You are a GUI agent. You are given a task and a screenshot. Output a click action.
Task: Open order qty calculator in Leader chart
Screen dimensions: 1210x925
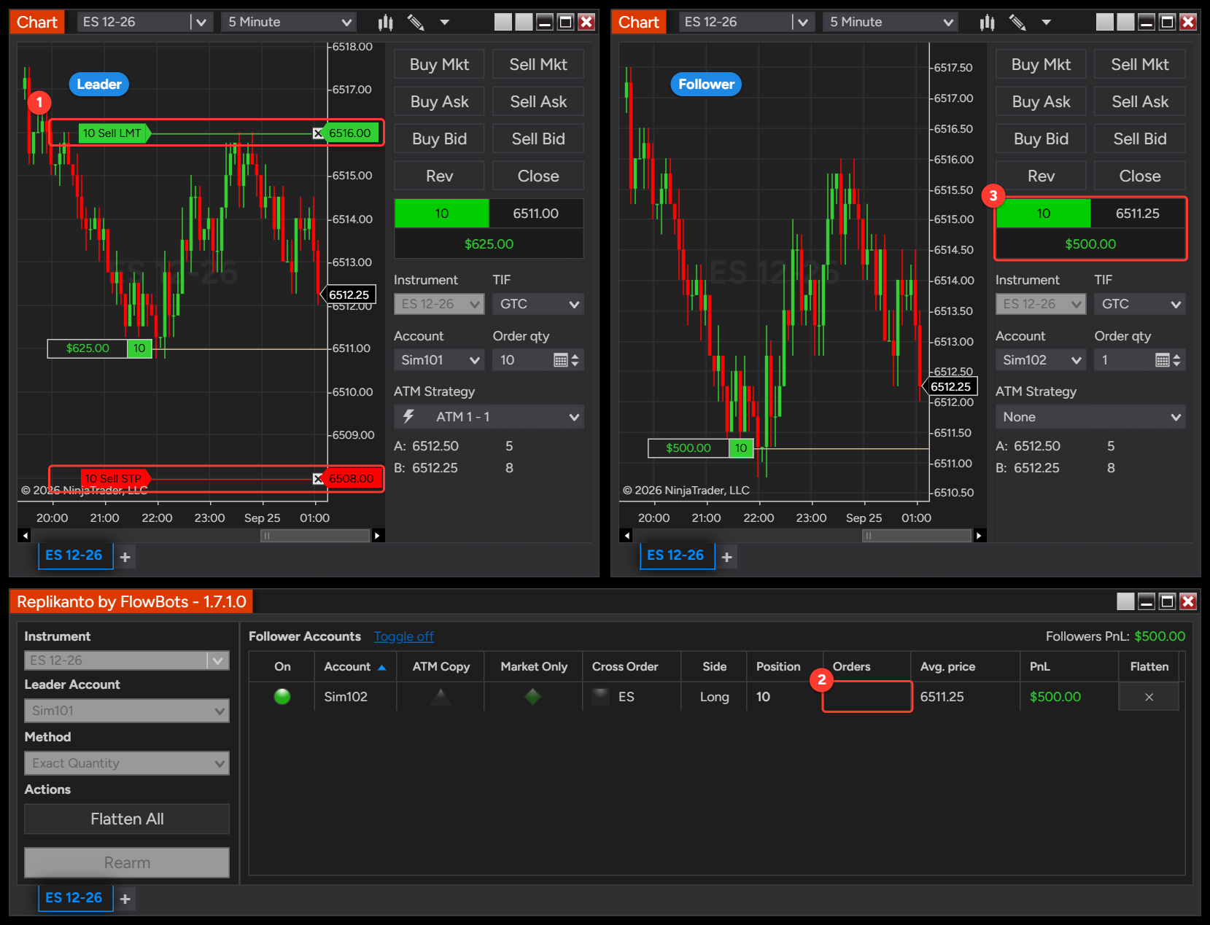pyautogui.click(x=560, y=360)
